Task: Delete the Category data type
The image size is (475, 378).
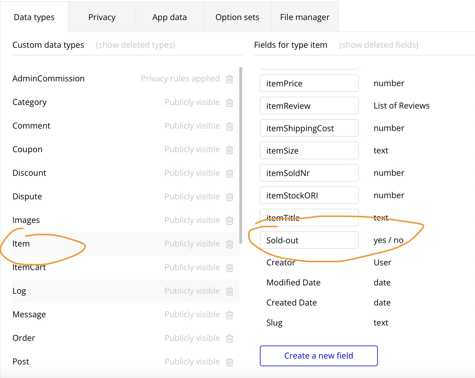Action: [x=230, y=103]
